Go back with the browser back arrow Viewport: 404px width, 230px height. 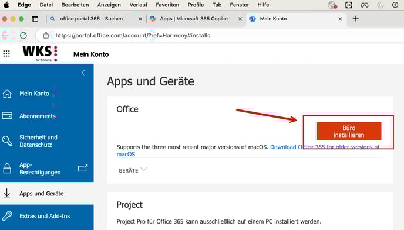point(5,36)
